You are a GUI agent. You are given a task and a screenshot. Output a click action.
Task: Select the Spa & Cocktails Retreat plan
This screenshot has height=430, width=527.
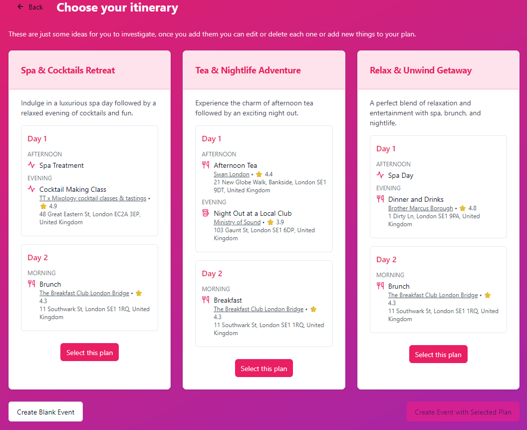point(89,353)
